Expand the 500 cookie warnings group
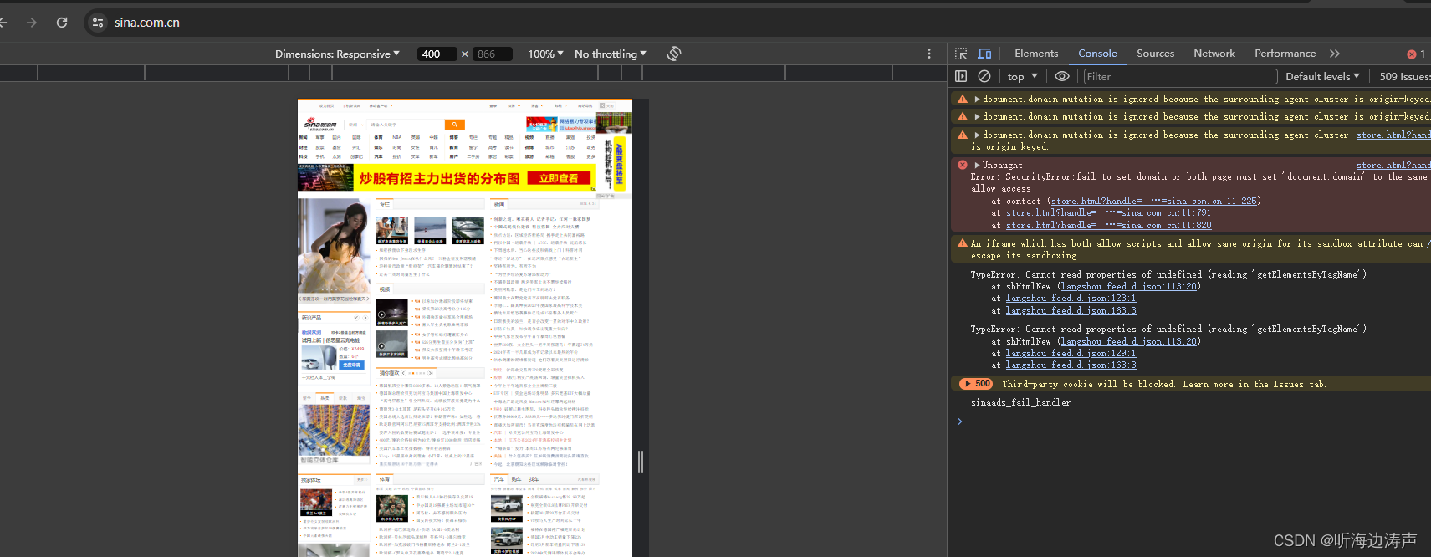1431x557 pixels. click(976, 384)
